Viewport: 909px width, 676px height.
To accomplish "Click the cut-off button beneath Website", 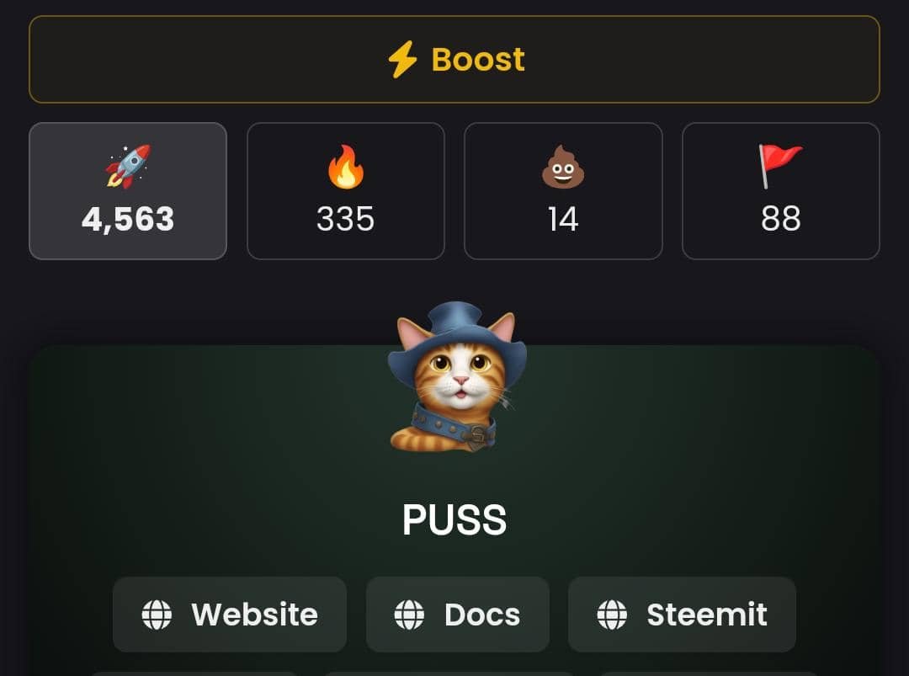I will point(194,673).
